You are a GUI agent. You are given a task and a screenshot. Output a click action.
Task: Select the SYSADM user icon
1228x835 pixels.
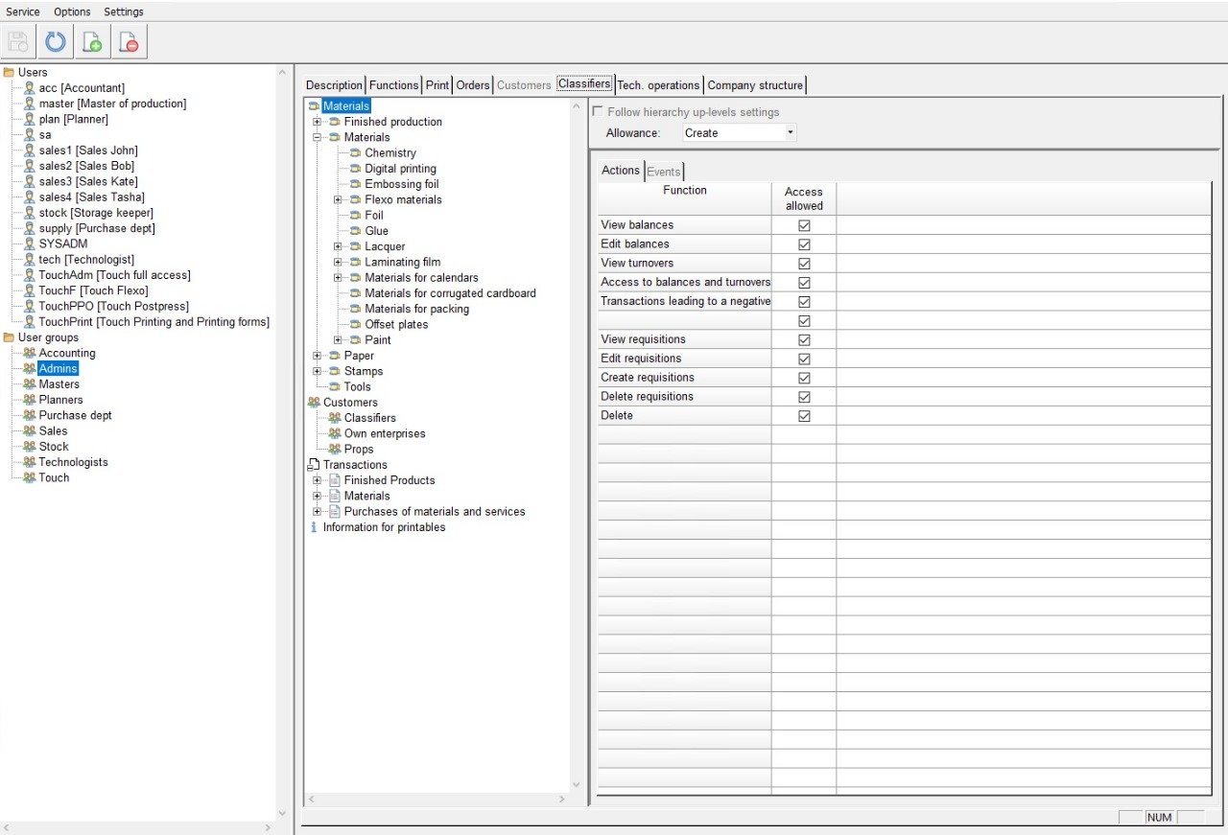point(30,244)
